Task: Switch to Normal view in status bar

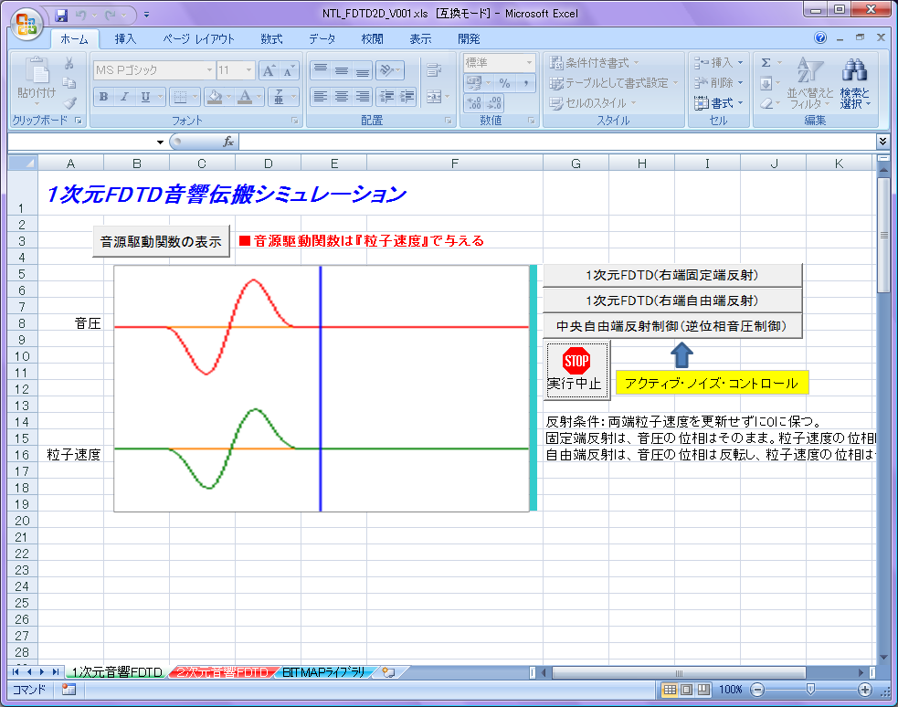Action: [670, 690]
